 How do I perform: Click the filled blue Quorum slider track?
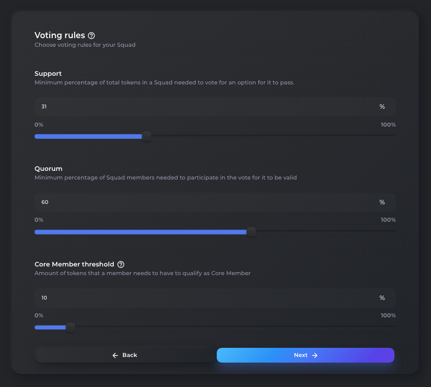pos(141,232)
